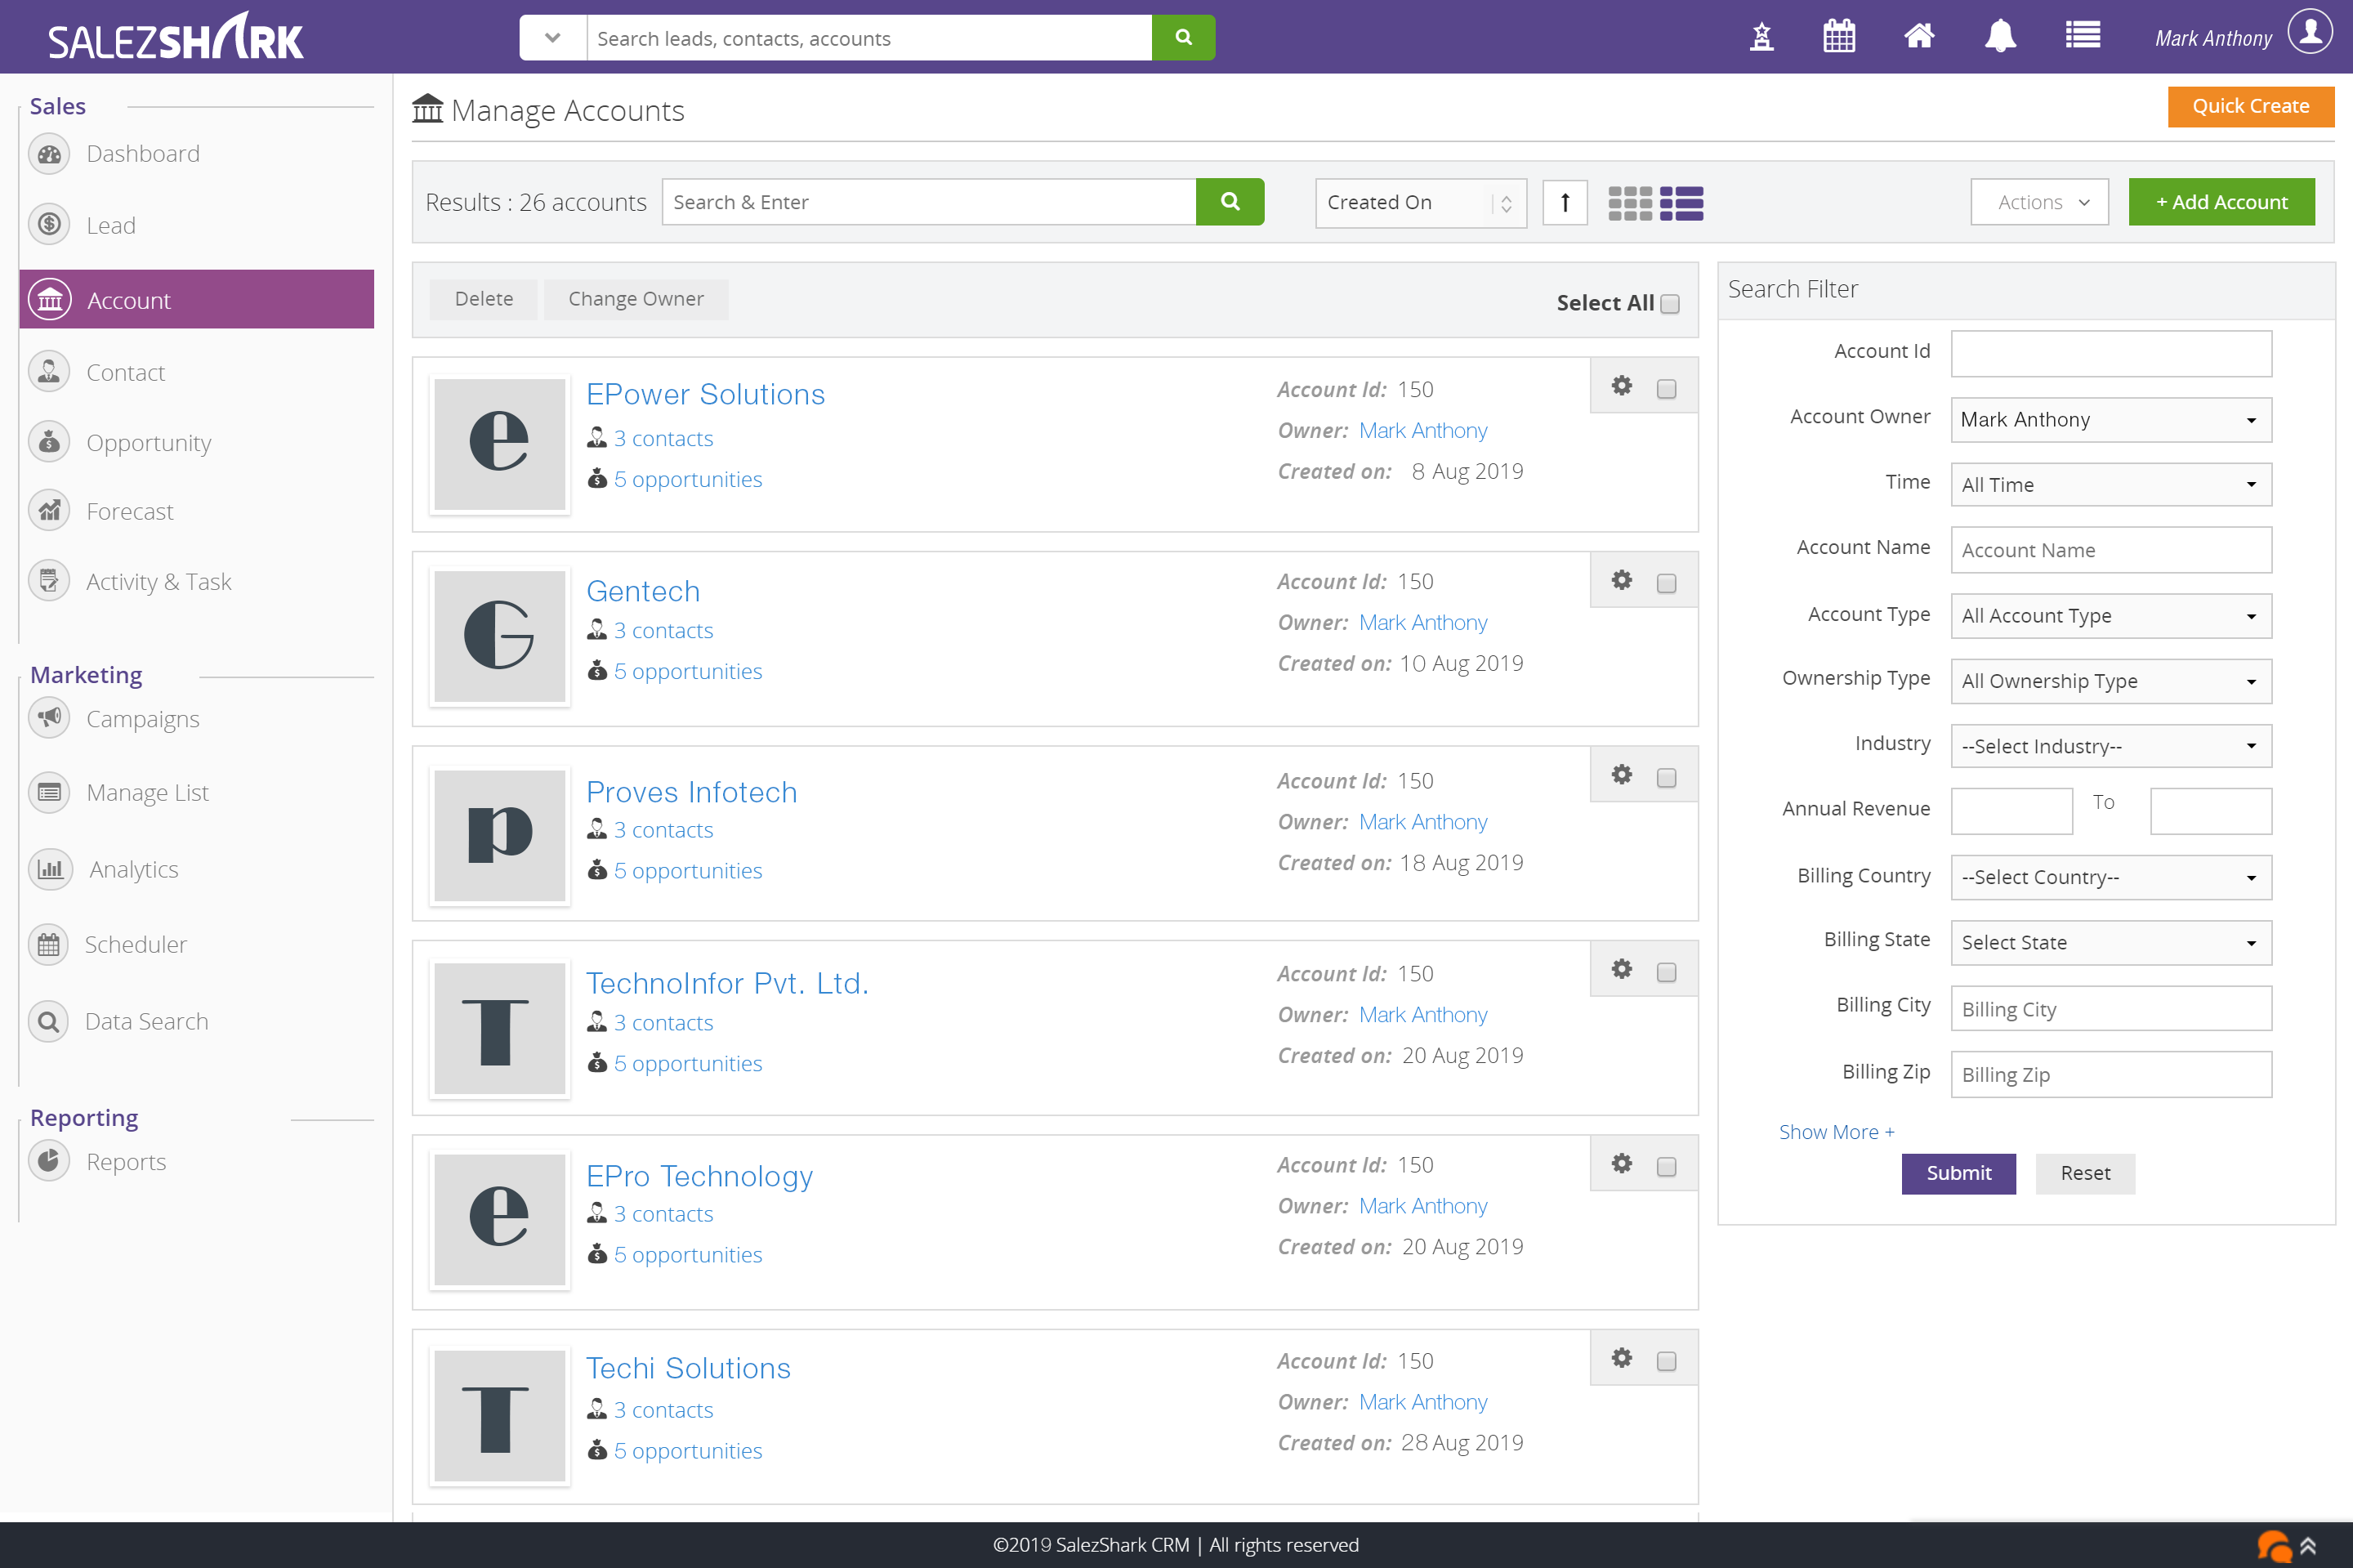This screenshot has width=2353, height=1568.
Task: Click the Billing City input field
Action: click(2110, 1008)
